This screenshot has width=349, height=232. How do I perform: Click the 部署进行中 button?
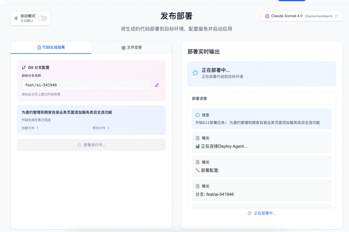(x=91, y=145)
